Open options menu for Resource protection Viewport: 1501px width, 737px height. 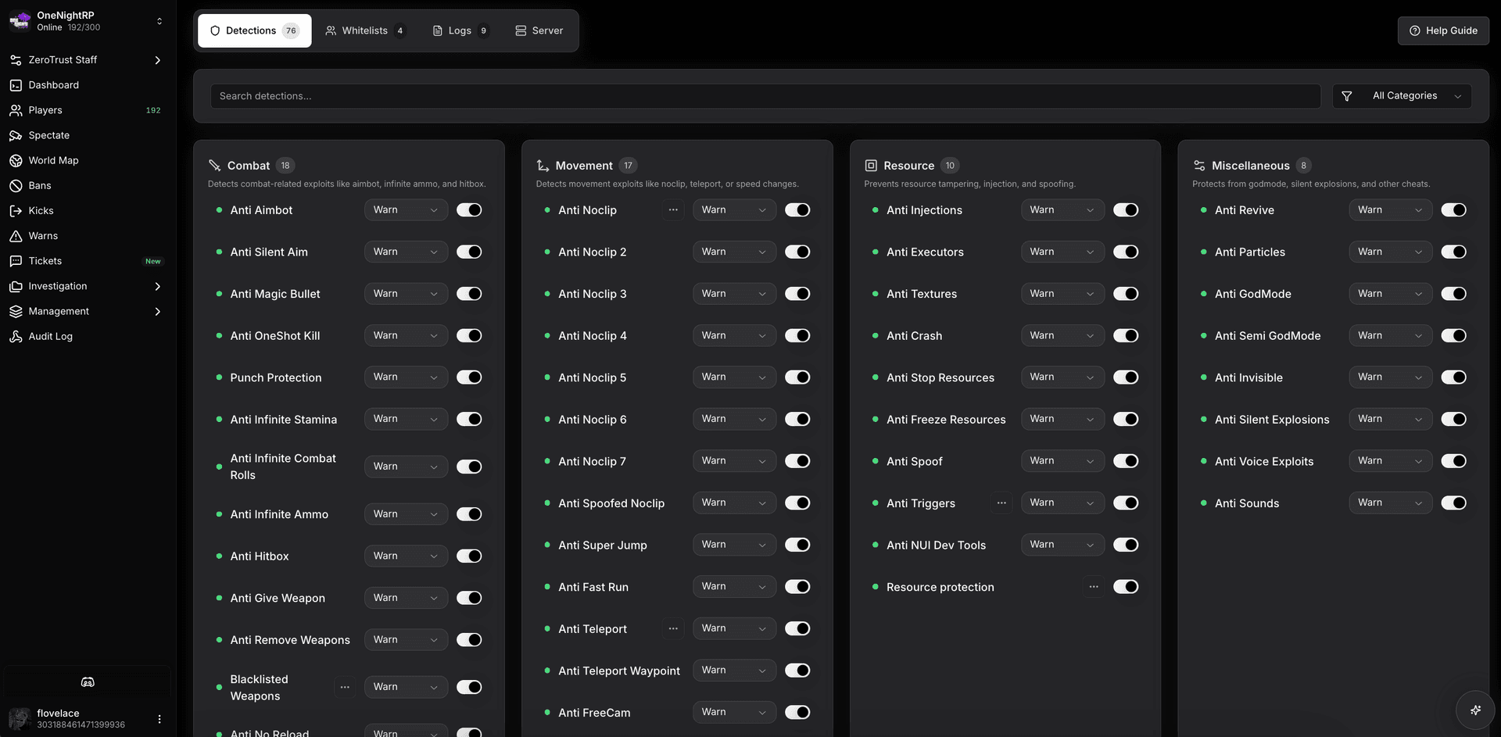click(1094, 587)
